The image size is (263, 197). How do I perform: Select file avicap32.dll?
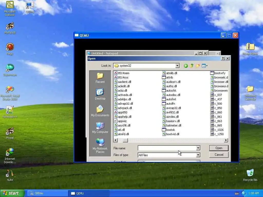[172, 108]
